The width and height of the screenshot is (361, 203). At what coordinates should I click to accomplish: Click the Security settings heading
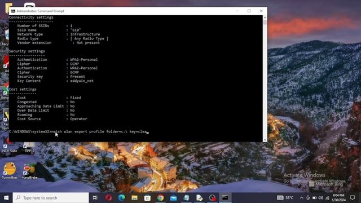pyautogui.click(x=27, y=51)
